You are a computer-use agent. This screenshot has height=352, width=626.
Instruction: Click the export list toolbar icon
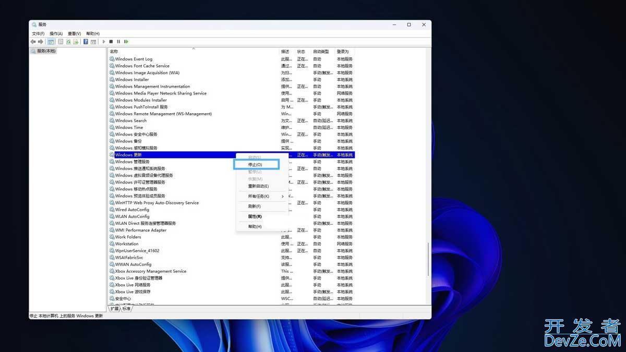pos(76,42)
